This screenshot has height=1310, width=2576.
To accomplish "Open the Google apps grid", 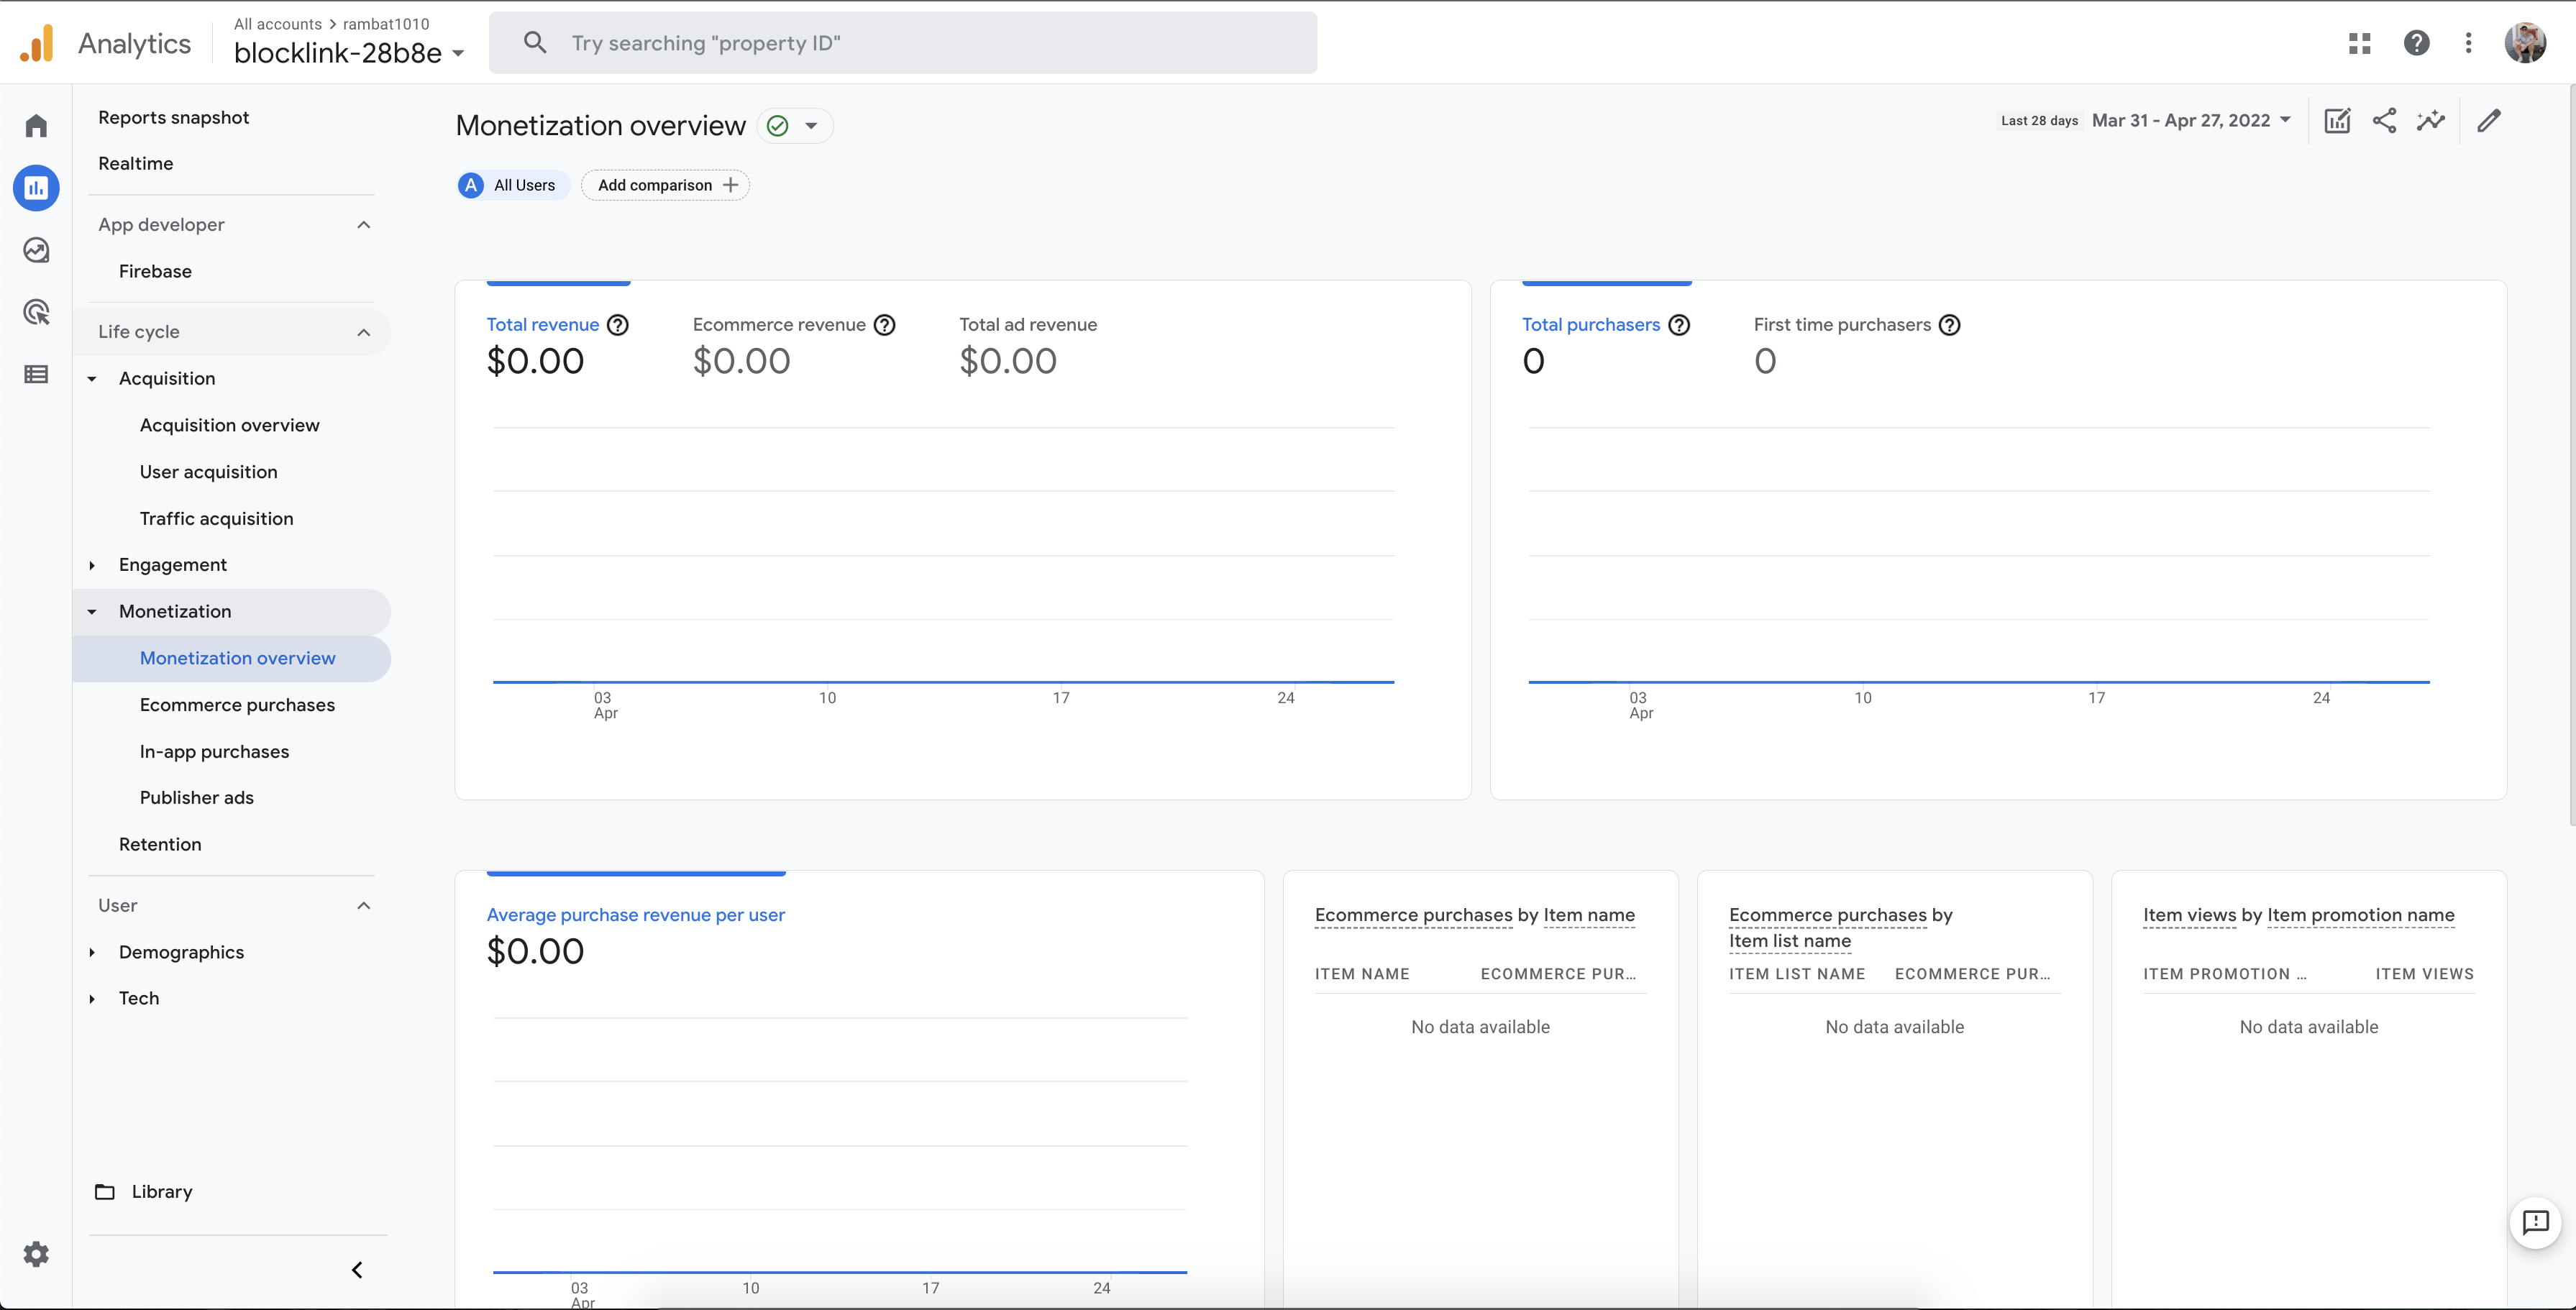I will (x=2360, y=43).
